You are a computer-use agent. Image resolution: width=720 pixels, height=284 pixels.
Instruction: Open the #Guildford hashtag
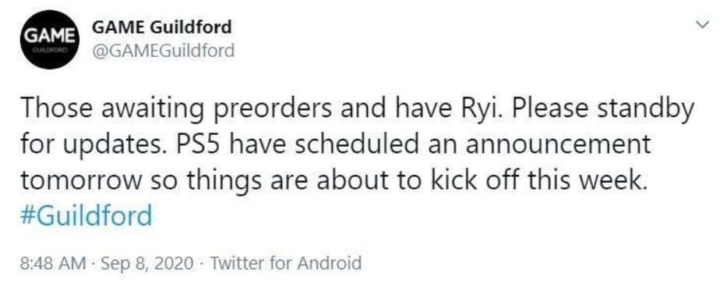(x=86, y=216)
